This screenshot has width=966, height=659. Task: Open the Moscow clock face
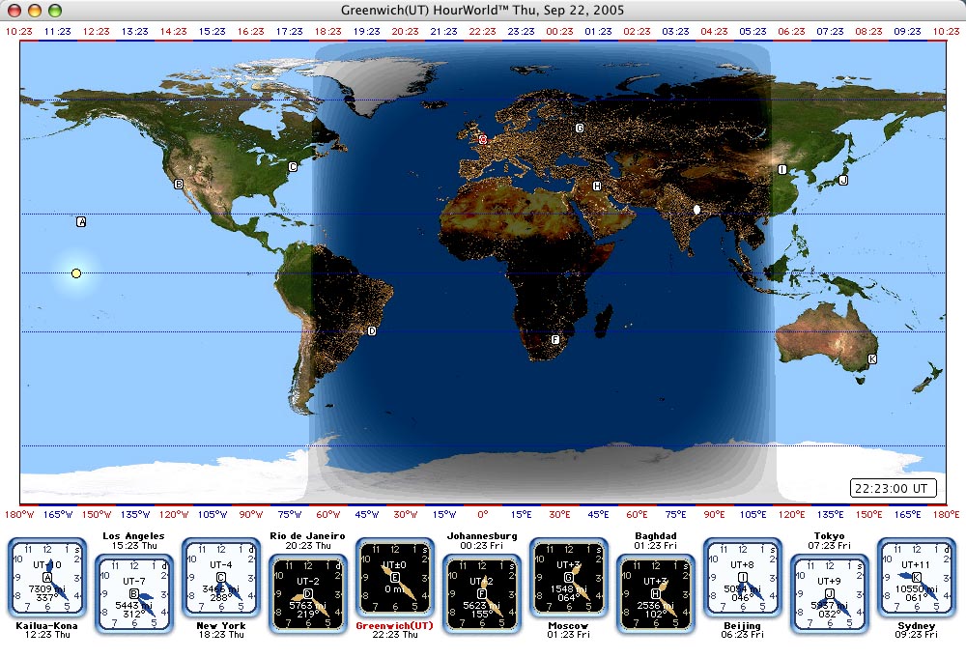click(569, 578)
